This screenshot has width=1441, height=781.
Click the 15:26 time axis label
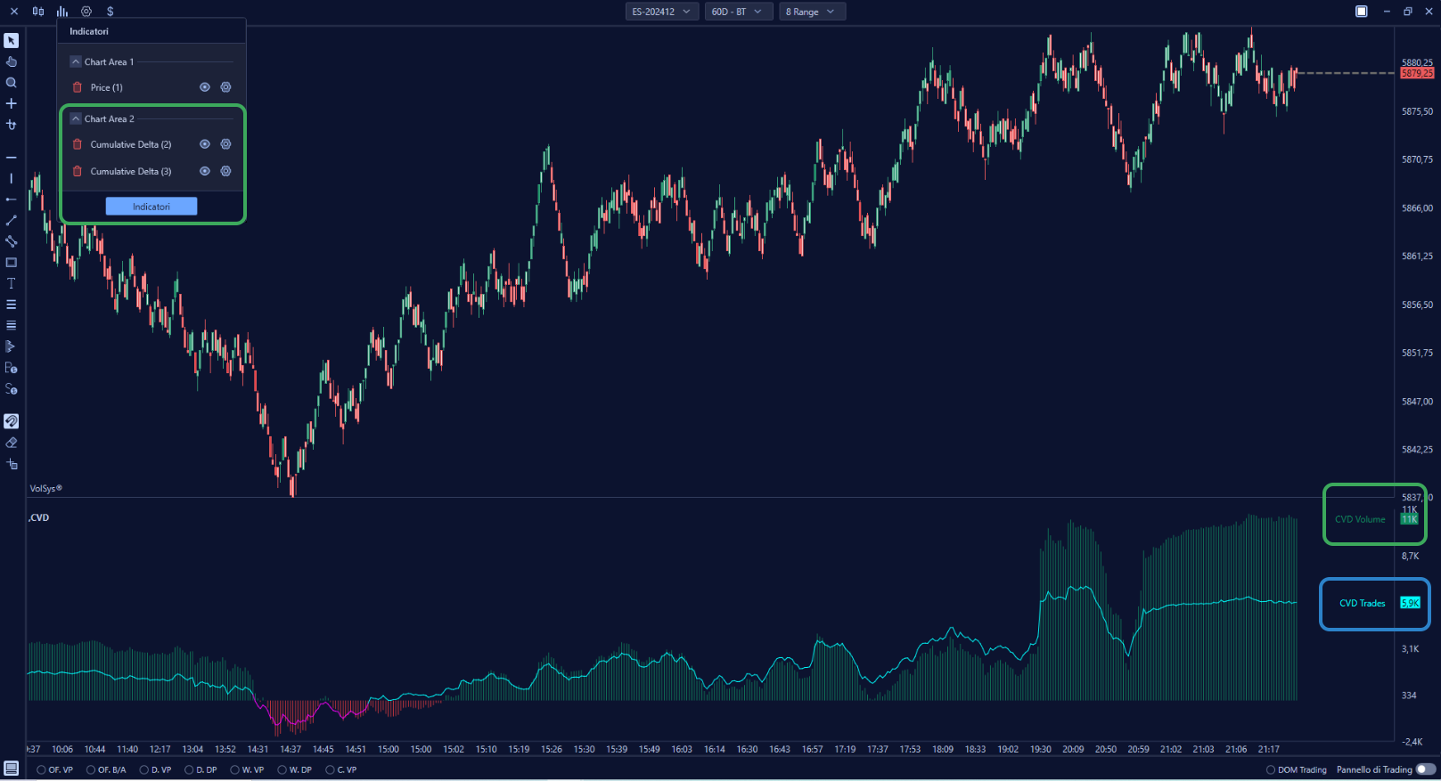tap(552, 749)
